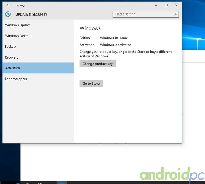This screenshot has height=184, width=205.
Task: Focus the Find a setting field
Action: (143, 14)
